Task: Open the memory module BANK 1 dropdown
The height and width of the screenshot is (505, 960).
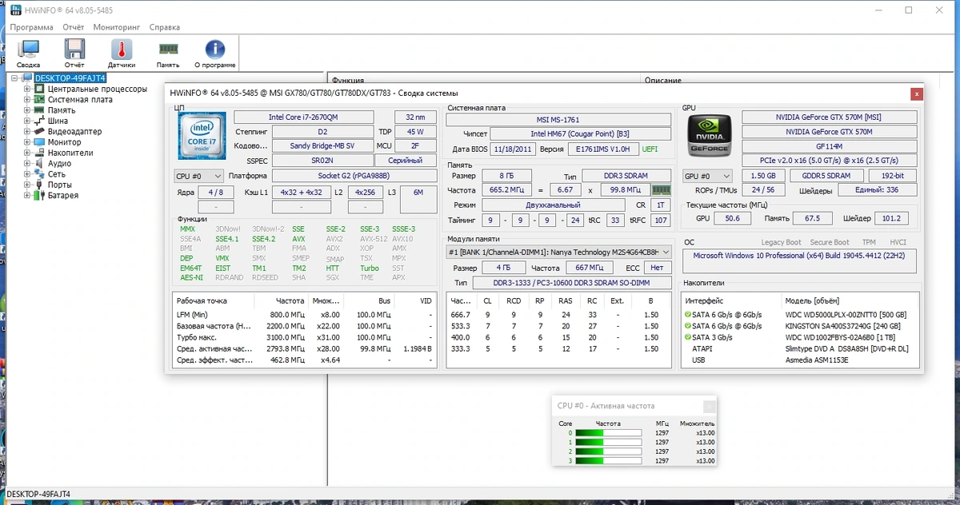Action: (x=558, y=252)
